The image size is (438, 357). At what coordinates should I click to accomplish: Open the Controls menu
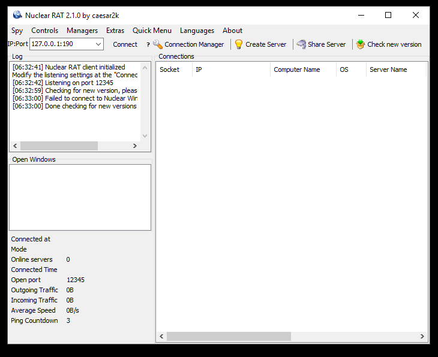[44, 31]
